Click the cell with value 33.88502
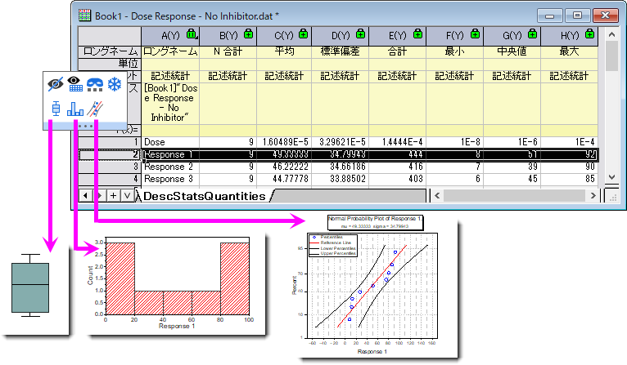 click(341, 179)
